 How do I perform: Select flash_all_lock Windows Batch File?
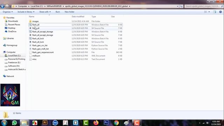coord(76,38)
